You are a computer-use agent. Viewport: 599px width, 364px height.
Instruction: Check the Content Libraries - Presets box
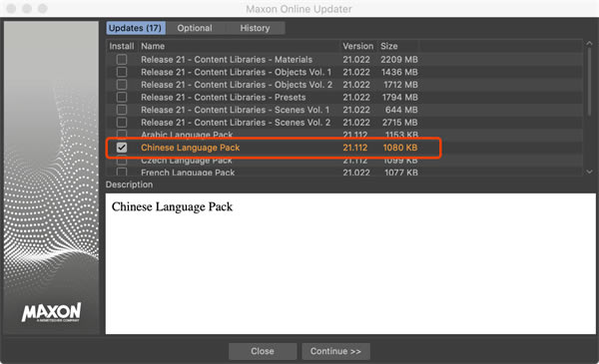[122, 97]
